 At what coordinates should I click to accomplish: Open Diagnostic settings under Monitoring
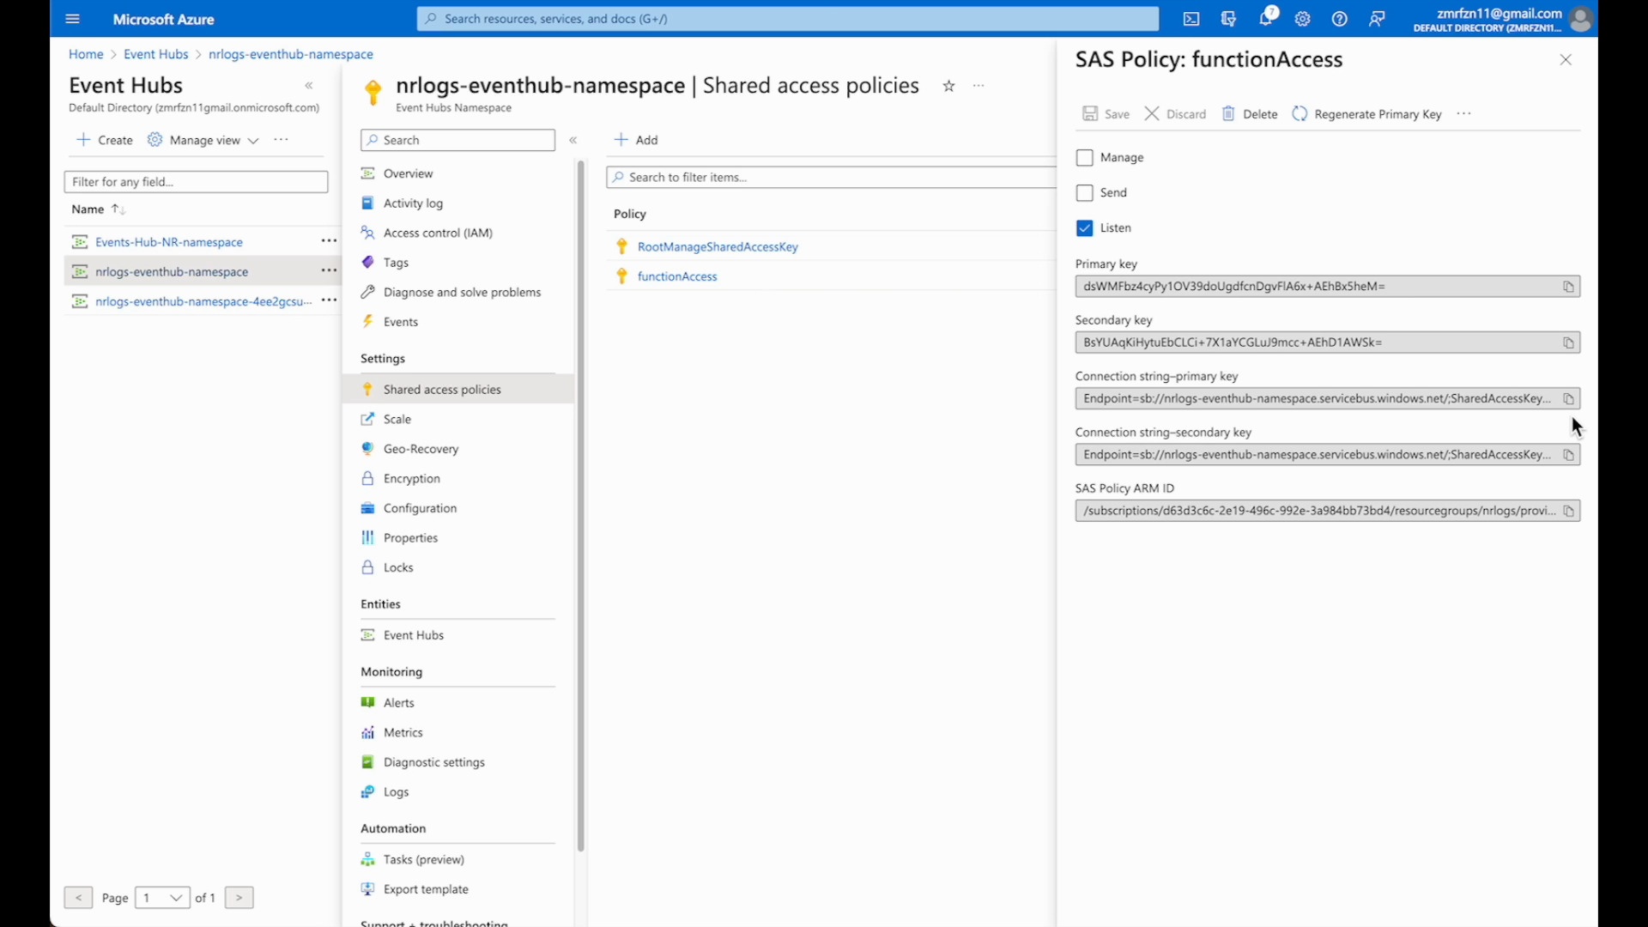point(434,762)
